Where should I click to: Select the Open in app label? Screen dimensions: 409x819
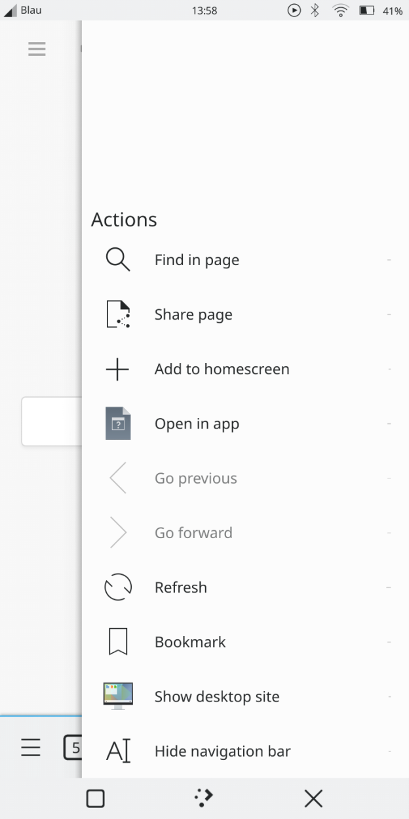(x=197, y=424)
